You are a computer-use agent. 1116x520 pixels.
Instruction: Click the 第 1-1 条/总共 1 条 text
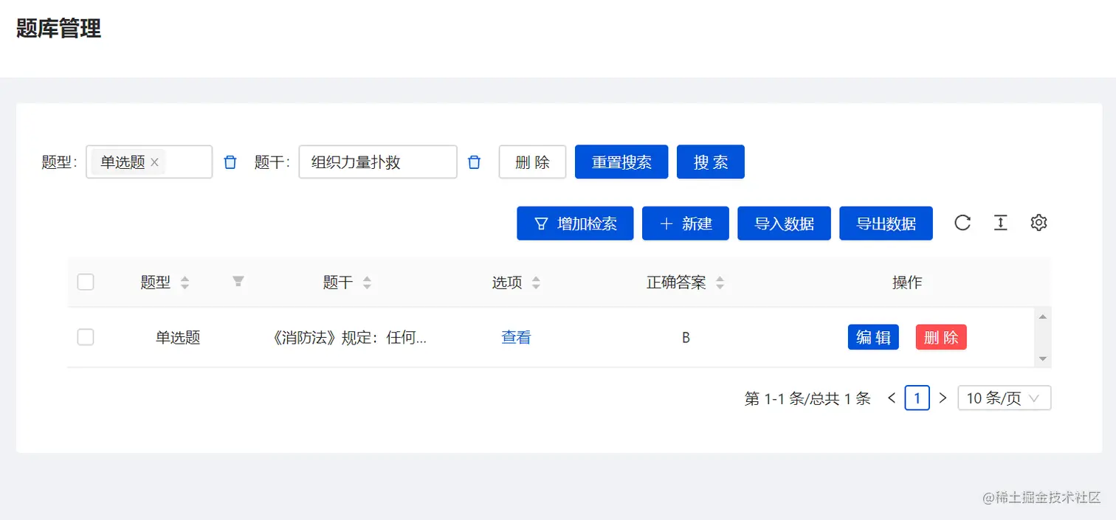point(807,399)
